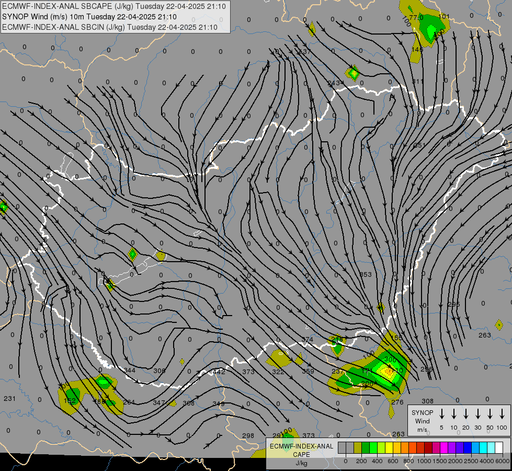The height and width of the screenshot is (471, 512).
Task: Click the map value 322
Action: [x=278, y=372]
